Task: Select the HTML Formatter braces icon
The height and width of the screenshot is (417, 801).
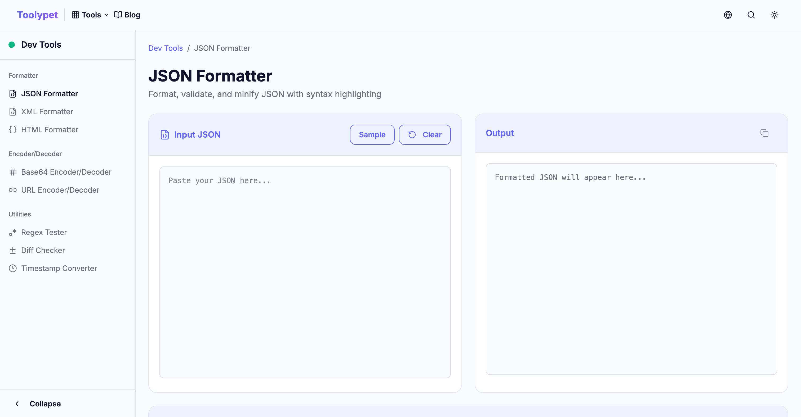Action: [12, 130]
